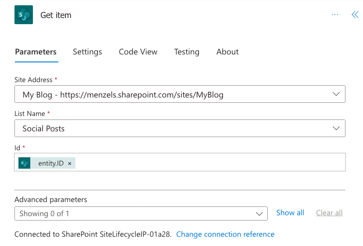363x246 pixels.
Task: Remove the entity.ID token with the x
Action: [70, 163]
